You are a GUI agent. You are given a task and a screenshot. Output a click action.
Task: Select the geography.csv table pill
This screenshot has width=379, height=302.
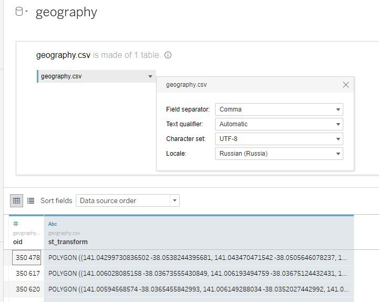pyautogui.click(x=96, y=76)
